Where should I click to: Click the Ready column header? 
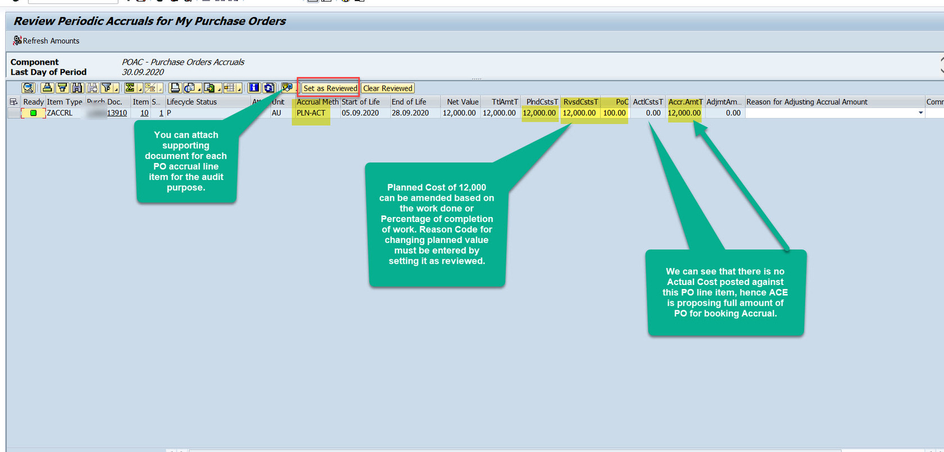tap(33, 102)
